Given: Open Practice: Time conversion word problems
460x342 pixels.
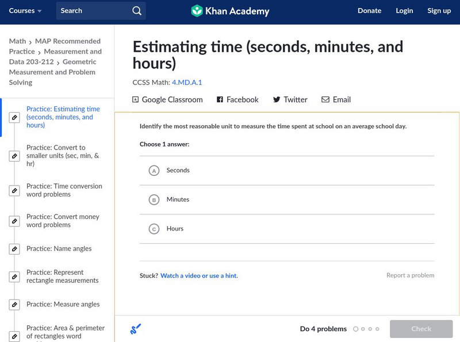Looking at the screenshot, I should (64, 190).
